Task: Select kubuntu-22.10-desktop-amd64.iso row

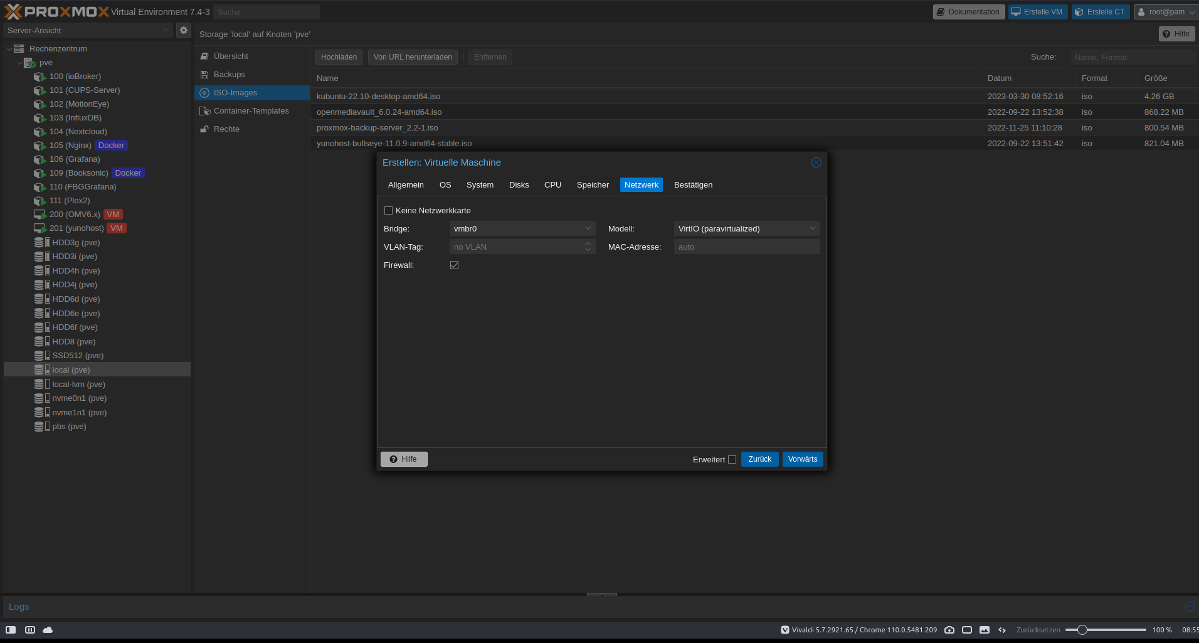Action: [754, 97]
